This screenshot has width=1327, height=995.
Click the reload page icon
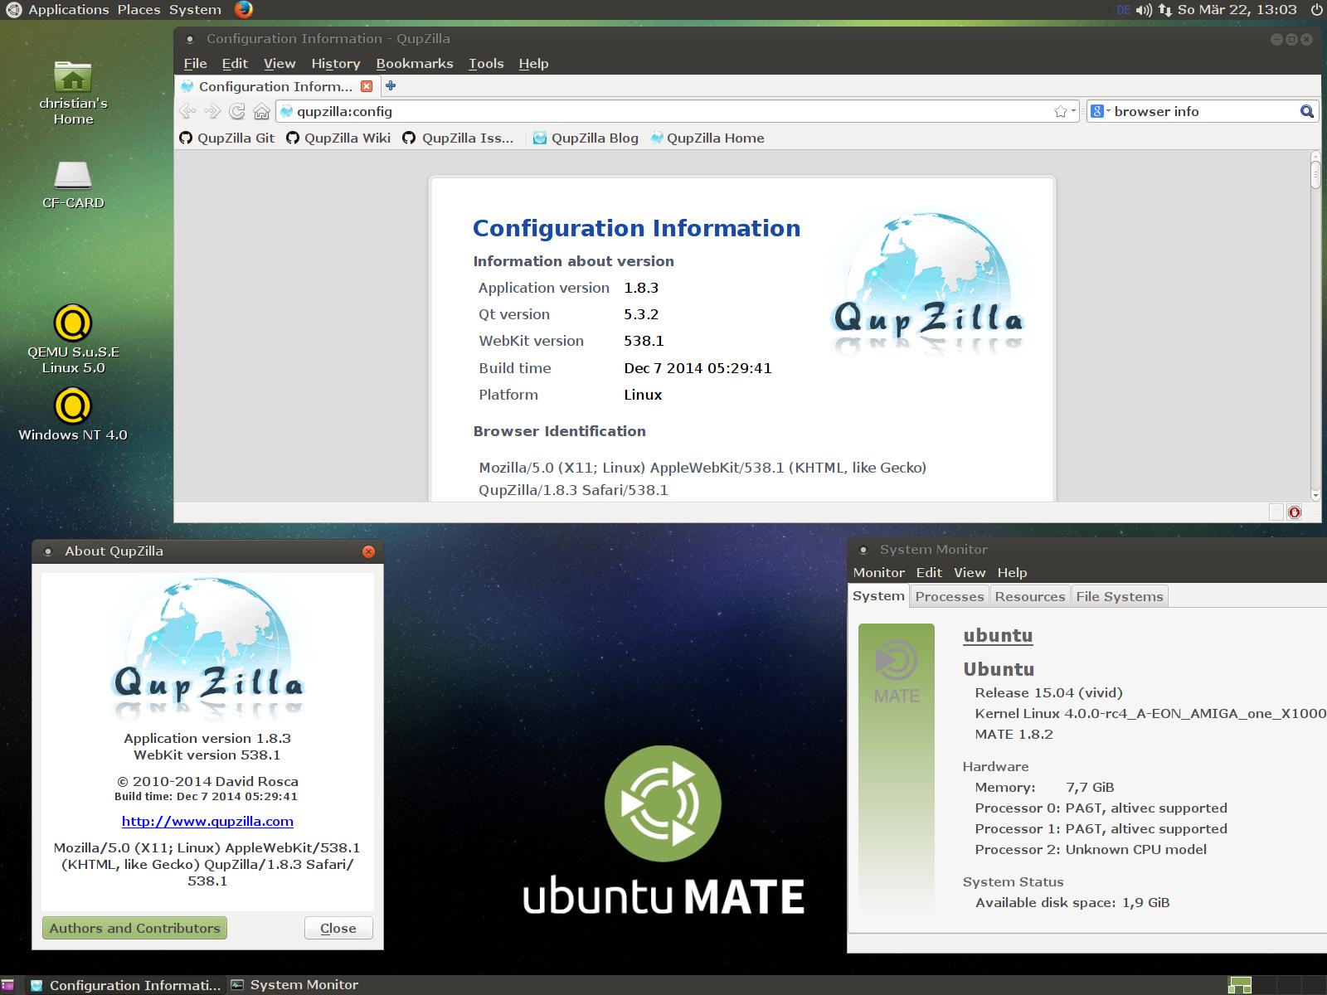click(237, 111)
